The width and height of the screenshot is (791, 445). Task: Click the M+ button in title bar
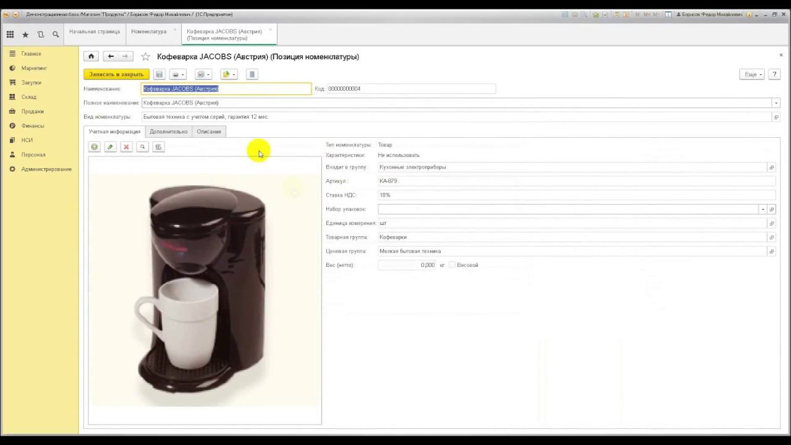[646, 15]
